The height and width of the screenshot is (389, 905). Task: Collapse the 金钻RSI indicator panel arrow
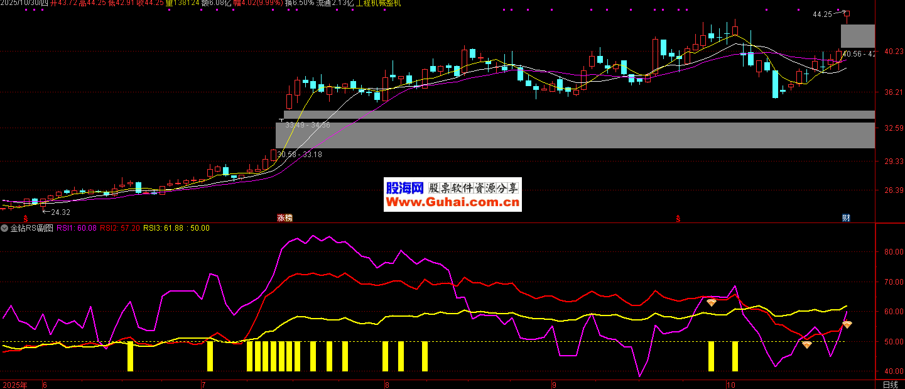pyautogui.click(x=5, y=228)
